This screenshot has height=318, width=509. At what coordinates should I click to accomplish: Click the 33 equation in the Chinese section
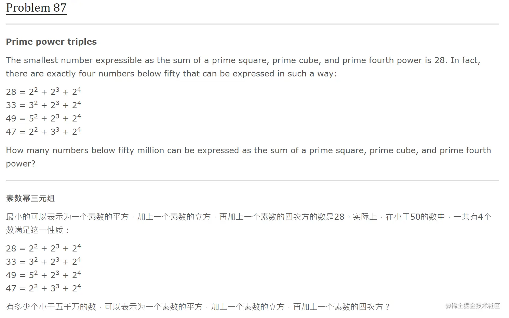tap(43, 261)
